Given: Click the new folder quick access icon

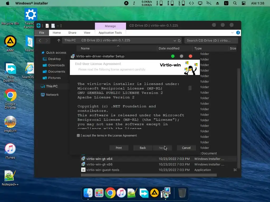Looking at the screenshot, I should click(x=53, y=26).
